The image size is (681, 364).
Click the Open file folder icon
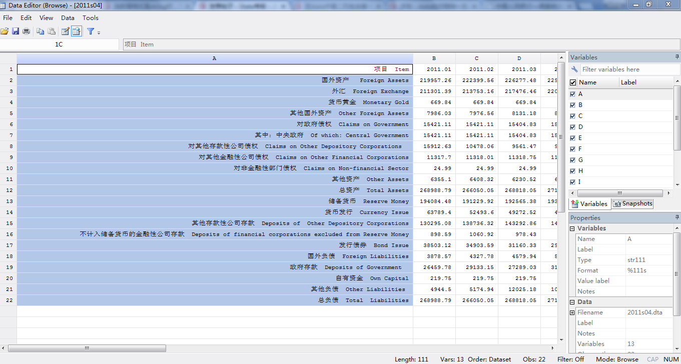(x=5, y=31)
